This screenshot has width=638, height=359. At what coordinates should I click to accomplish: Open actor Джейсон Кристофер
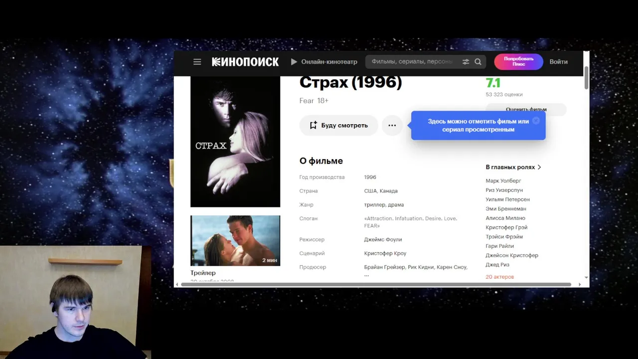[x=512, y=255]
